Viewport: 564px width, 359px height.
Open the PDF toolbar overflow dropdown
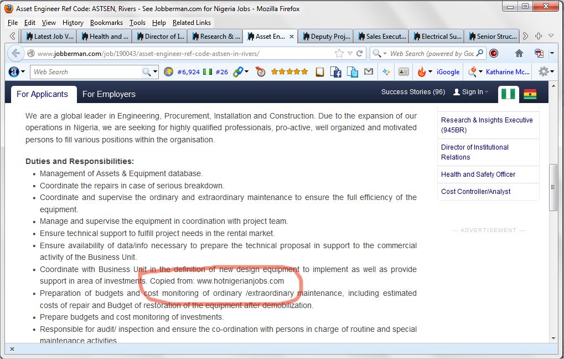[x=552, y=53]
